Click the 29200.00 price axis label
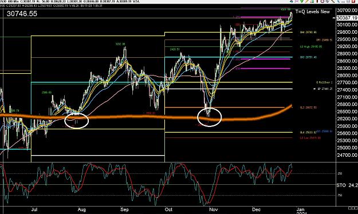This screenshot has width=358, height=214. [347, 46]
